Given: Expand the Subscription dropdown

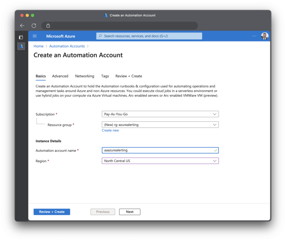Looking at the screenshot, I should (160, 114).
